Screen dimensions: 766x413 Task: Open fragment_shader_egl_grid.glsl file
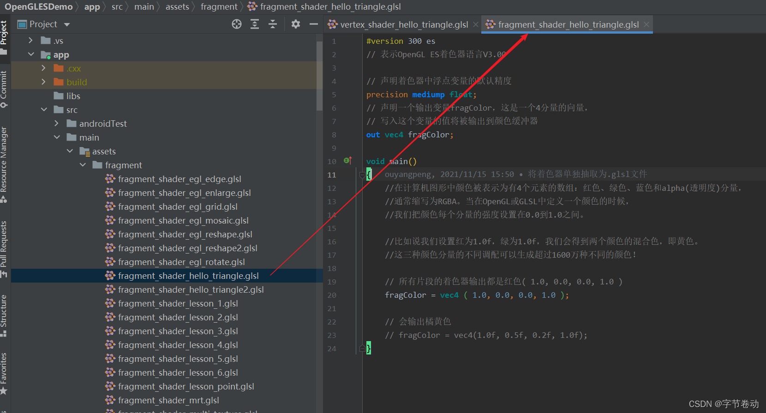(x=178, y=206)
